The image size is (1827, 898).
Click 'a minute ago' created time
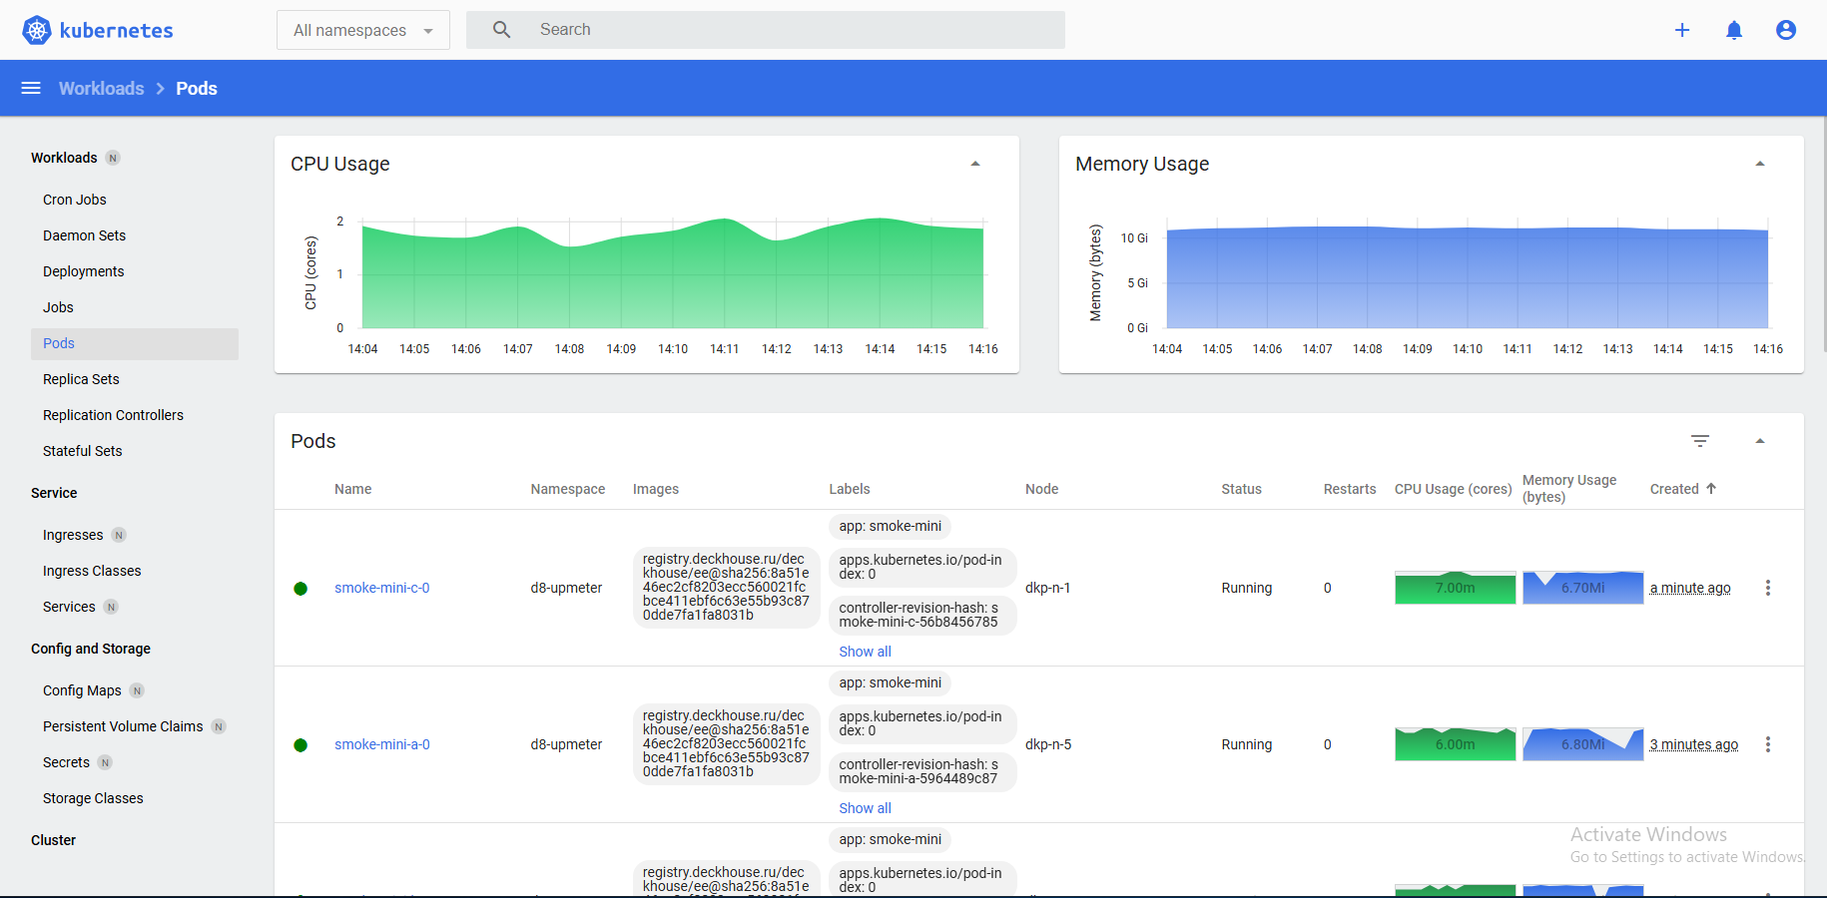pos(1690,588)
